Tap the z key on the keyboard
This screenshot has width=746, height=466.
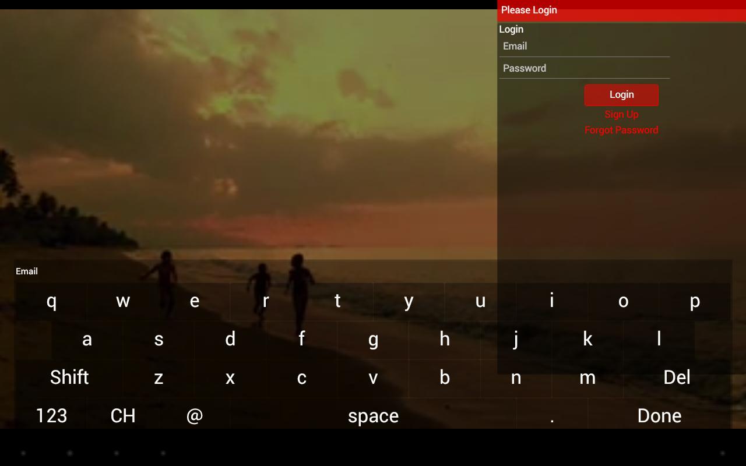tap(159, 377)
